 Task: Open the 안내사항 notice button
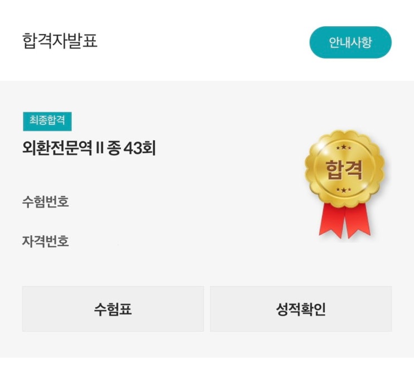click(x=350, y=42)
